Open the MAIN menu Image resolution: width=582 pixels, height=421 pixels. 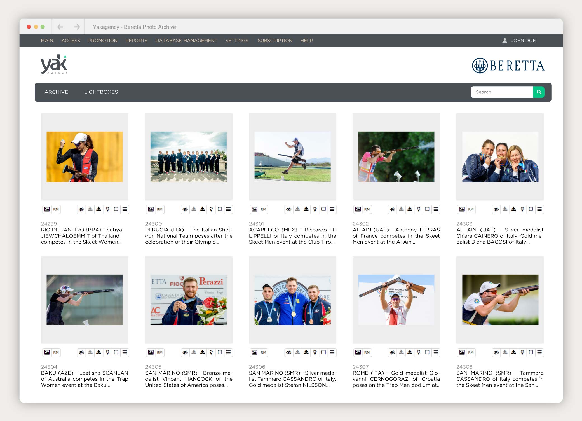click(x=47, y=41)
